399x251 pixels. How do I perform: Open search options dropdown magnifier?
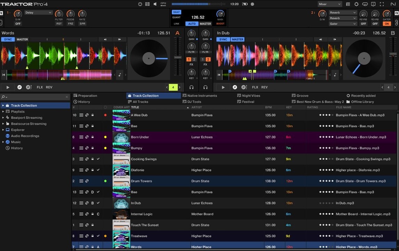coord(4,97)
